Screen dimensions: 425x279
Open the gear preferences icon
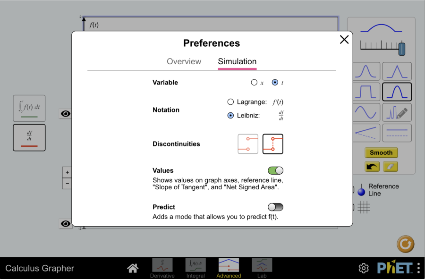[x=364, y=268]
